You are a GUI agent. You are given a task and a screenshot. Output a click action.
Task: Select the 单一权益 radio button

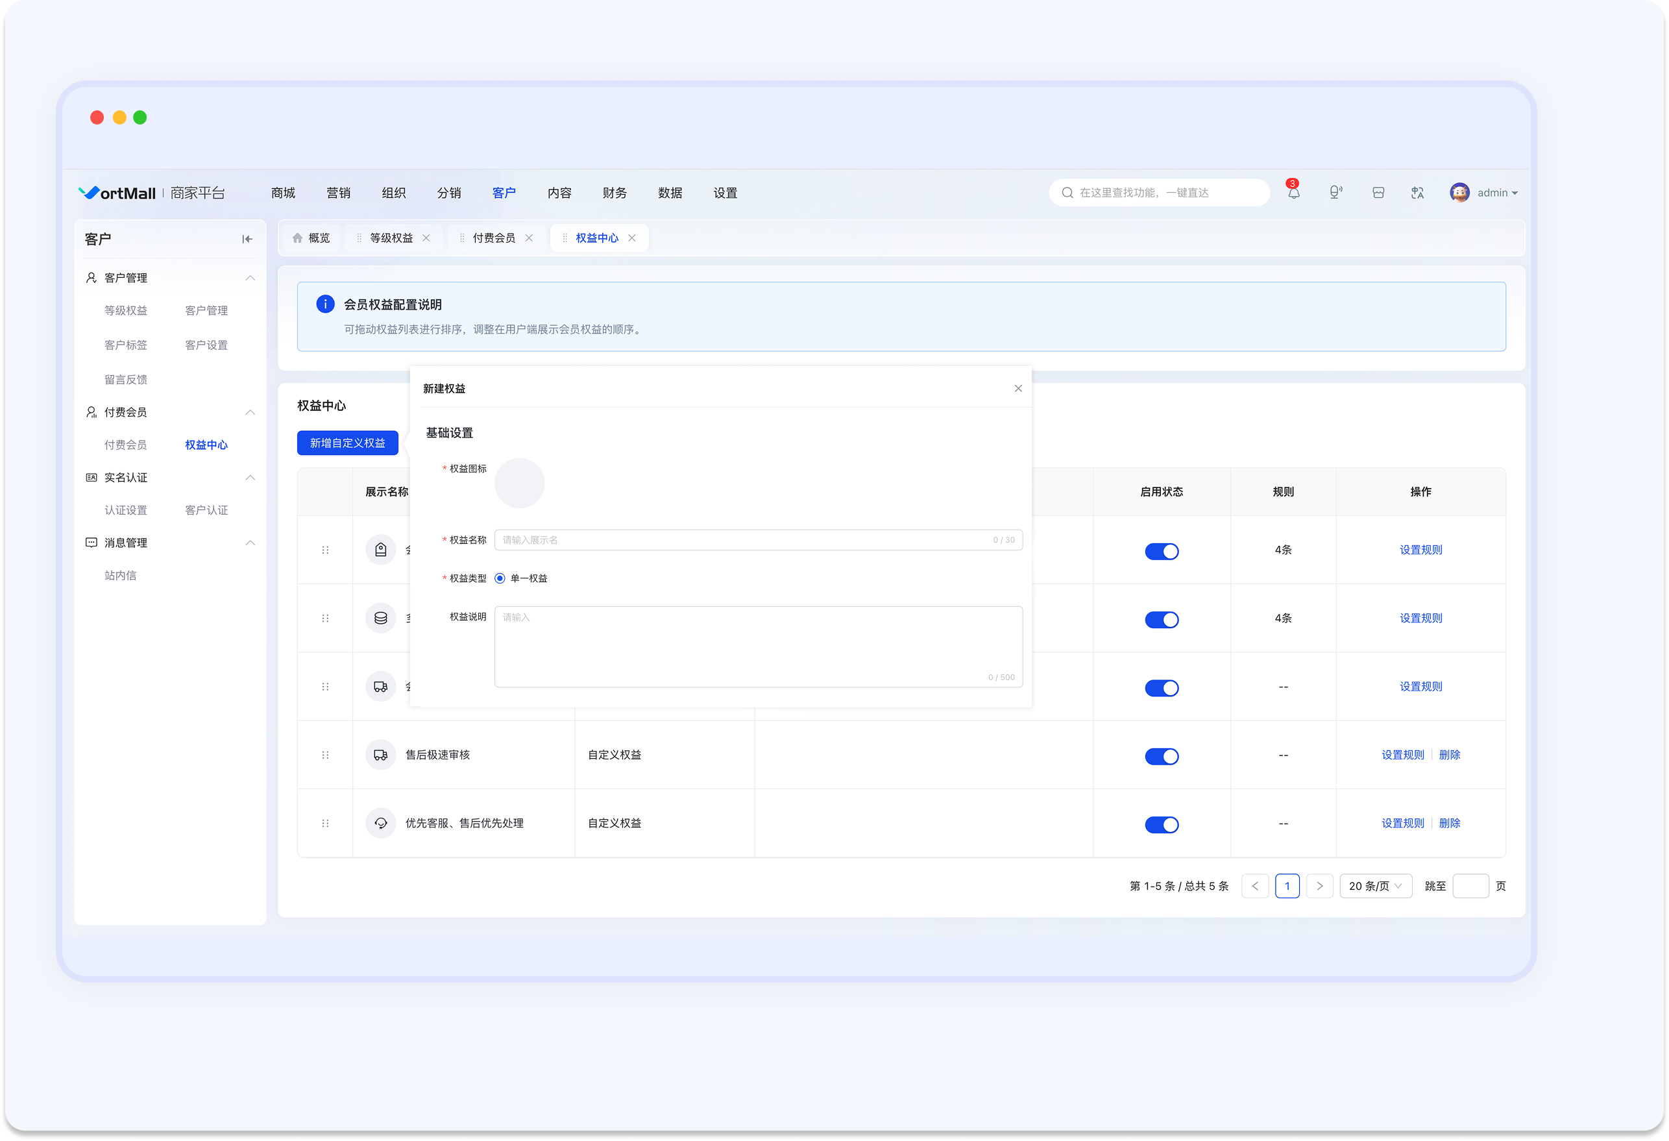point(500,578)
